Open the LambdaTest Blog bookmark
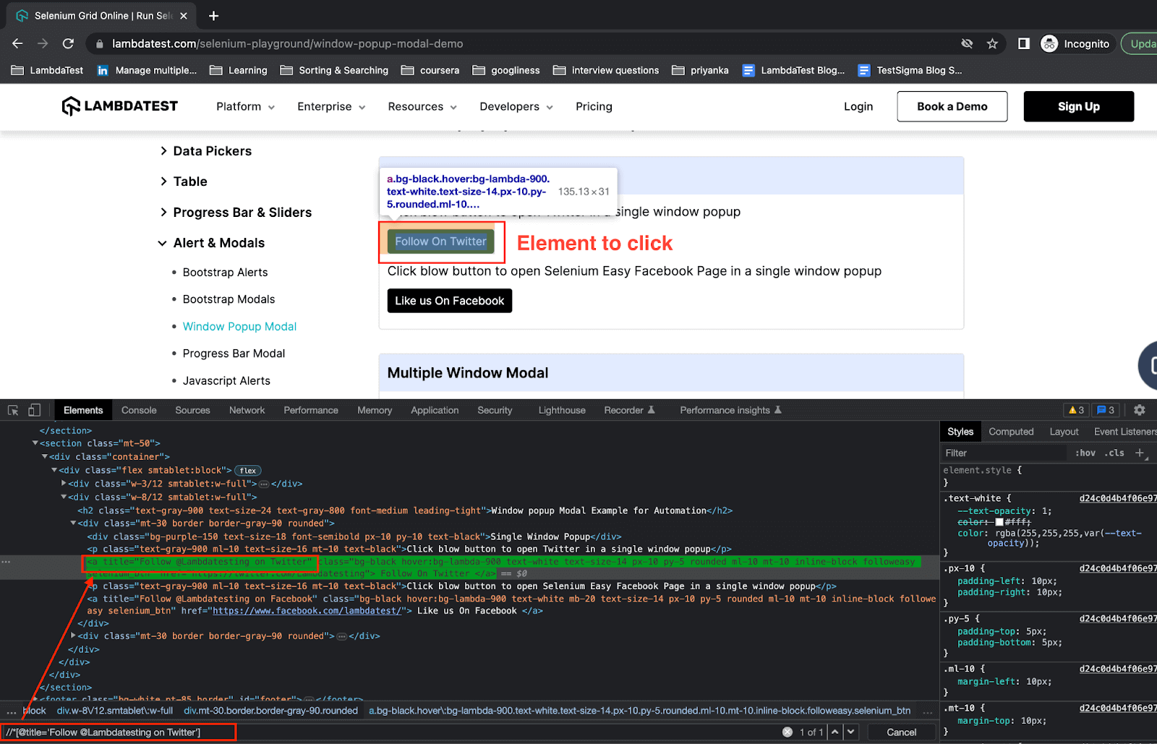Image resolution: width=1157 pixels, height=744 pixels. (x=793, y=70)
